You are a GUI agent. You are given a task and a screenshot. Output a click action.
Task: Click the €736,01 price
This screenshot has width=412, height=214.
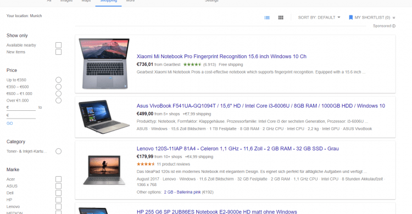point(145,64)
